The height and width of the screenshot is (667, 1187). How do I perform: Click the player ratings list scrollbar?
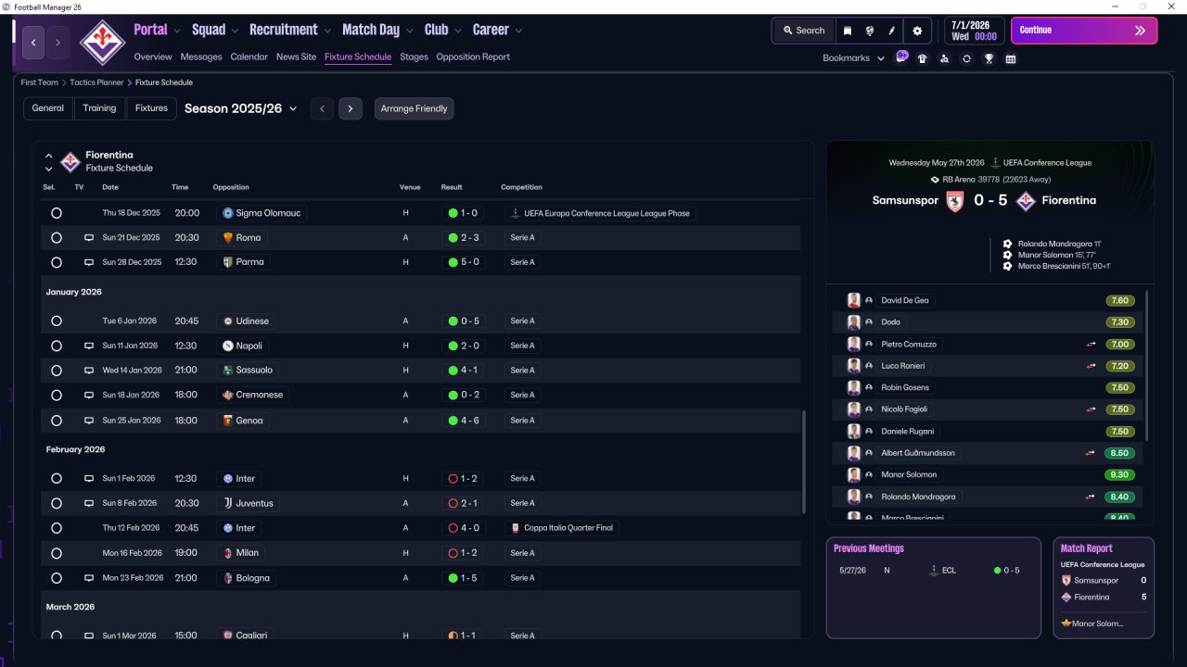coord(1147,366)
